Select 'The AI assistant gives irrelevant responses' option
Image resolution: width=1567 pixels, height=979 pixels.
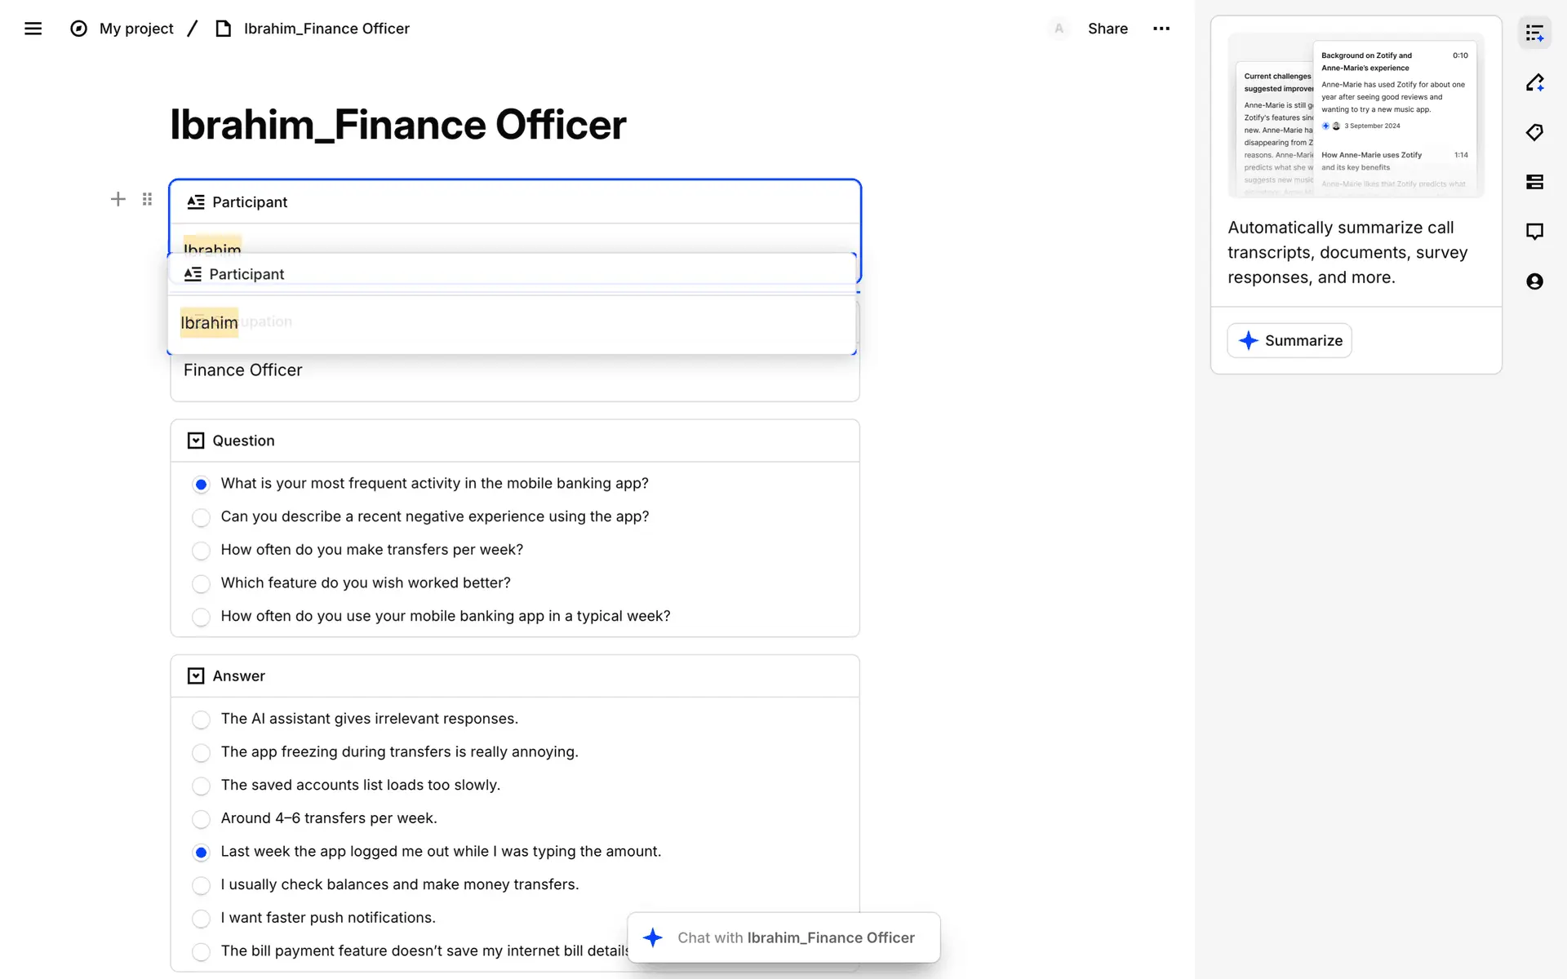201,720
